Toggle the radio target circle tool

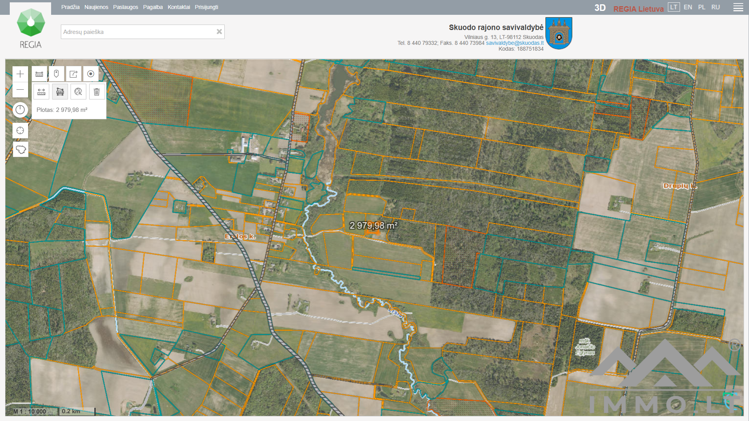click(91, 74)
